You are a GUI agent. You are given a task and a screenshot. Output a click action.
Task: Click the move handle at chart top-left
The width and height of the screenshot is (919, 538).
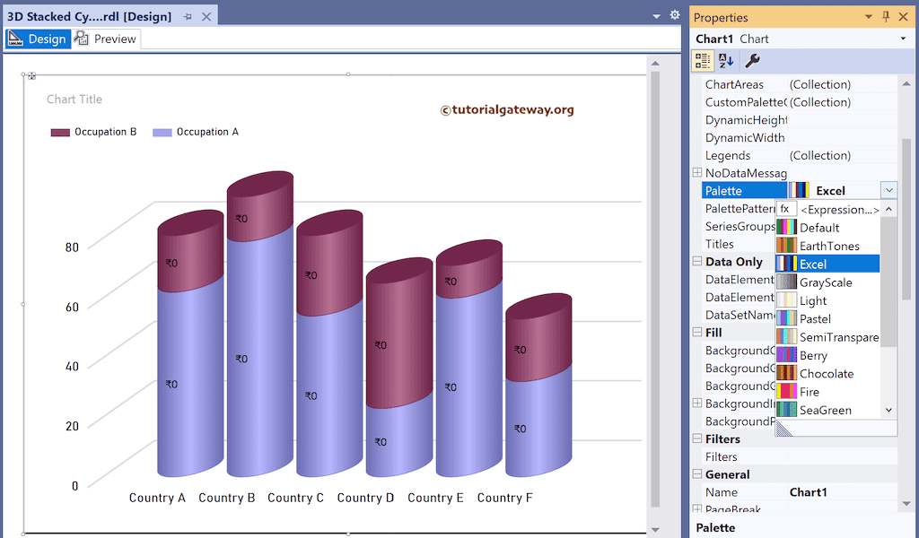pyautogui.click(x=32, y=75)
